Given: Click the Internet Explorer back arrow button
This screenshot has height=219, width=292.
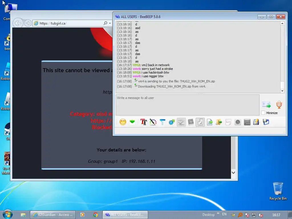Looking at the screenshot, I should (x=18, y=23).
